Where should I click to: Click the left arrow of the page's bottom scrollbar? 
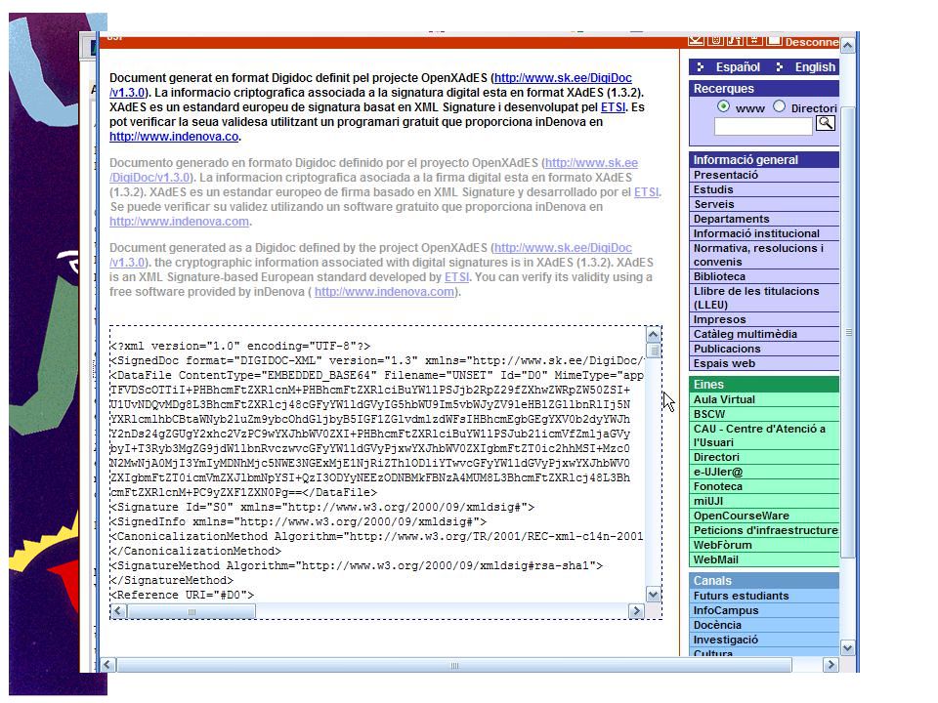(107, 665)
